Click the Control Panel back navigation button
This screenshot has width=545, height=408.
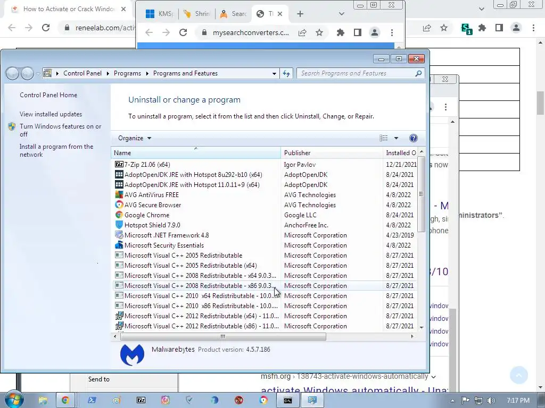[13, 73]
